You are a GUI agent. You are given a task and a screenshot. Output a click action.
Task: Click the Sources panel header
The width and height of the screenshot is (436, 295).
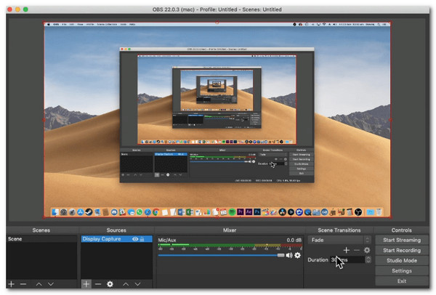116,230
